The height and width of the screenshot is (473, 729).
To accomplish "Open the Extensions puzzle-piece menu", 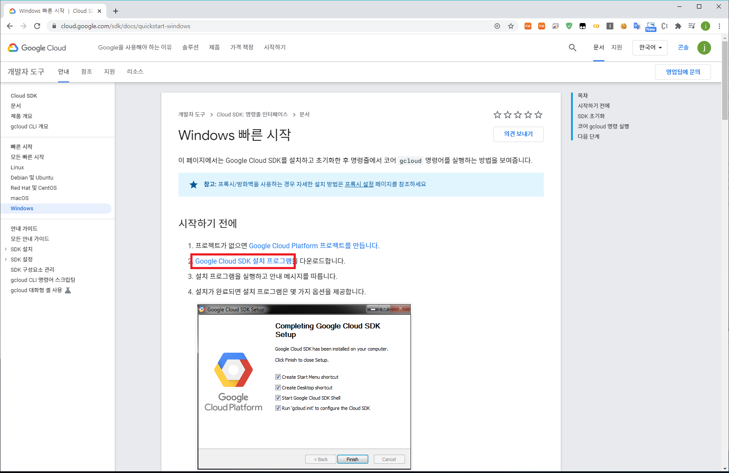I will (x=678, y=26).
